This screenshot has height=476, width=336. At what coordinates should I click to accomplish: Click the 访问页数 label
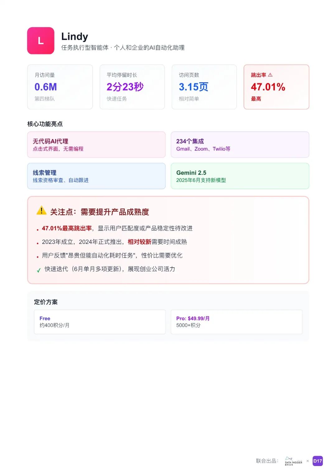(x=189, y=75)
